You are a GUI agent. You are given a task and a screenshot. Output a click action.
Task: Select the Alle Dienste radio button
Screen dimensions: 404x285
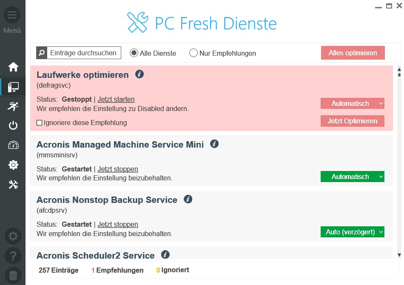pos(134,53)
